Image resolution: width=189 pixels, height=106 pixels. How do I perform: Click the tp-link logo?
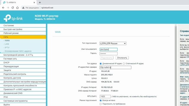(13, 18)
